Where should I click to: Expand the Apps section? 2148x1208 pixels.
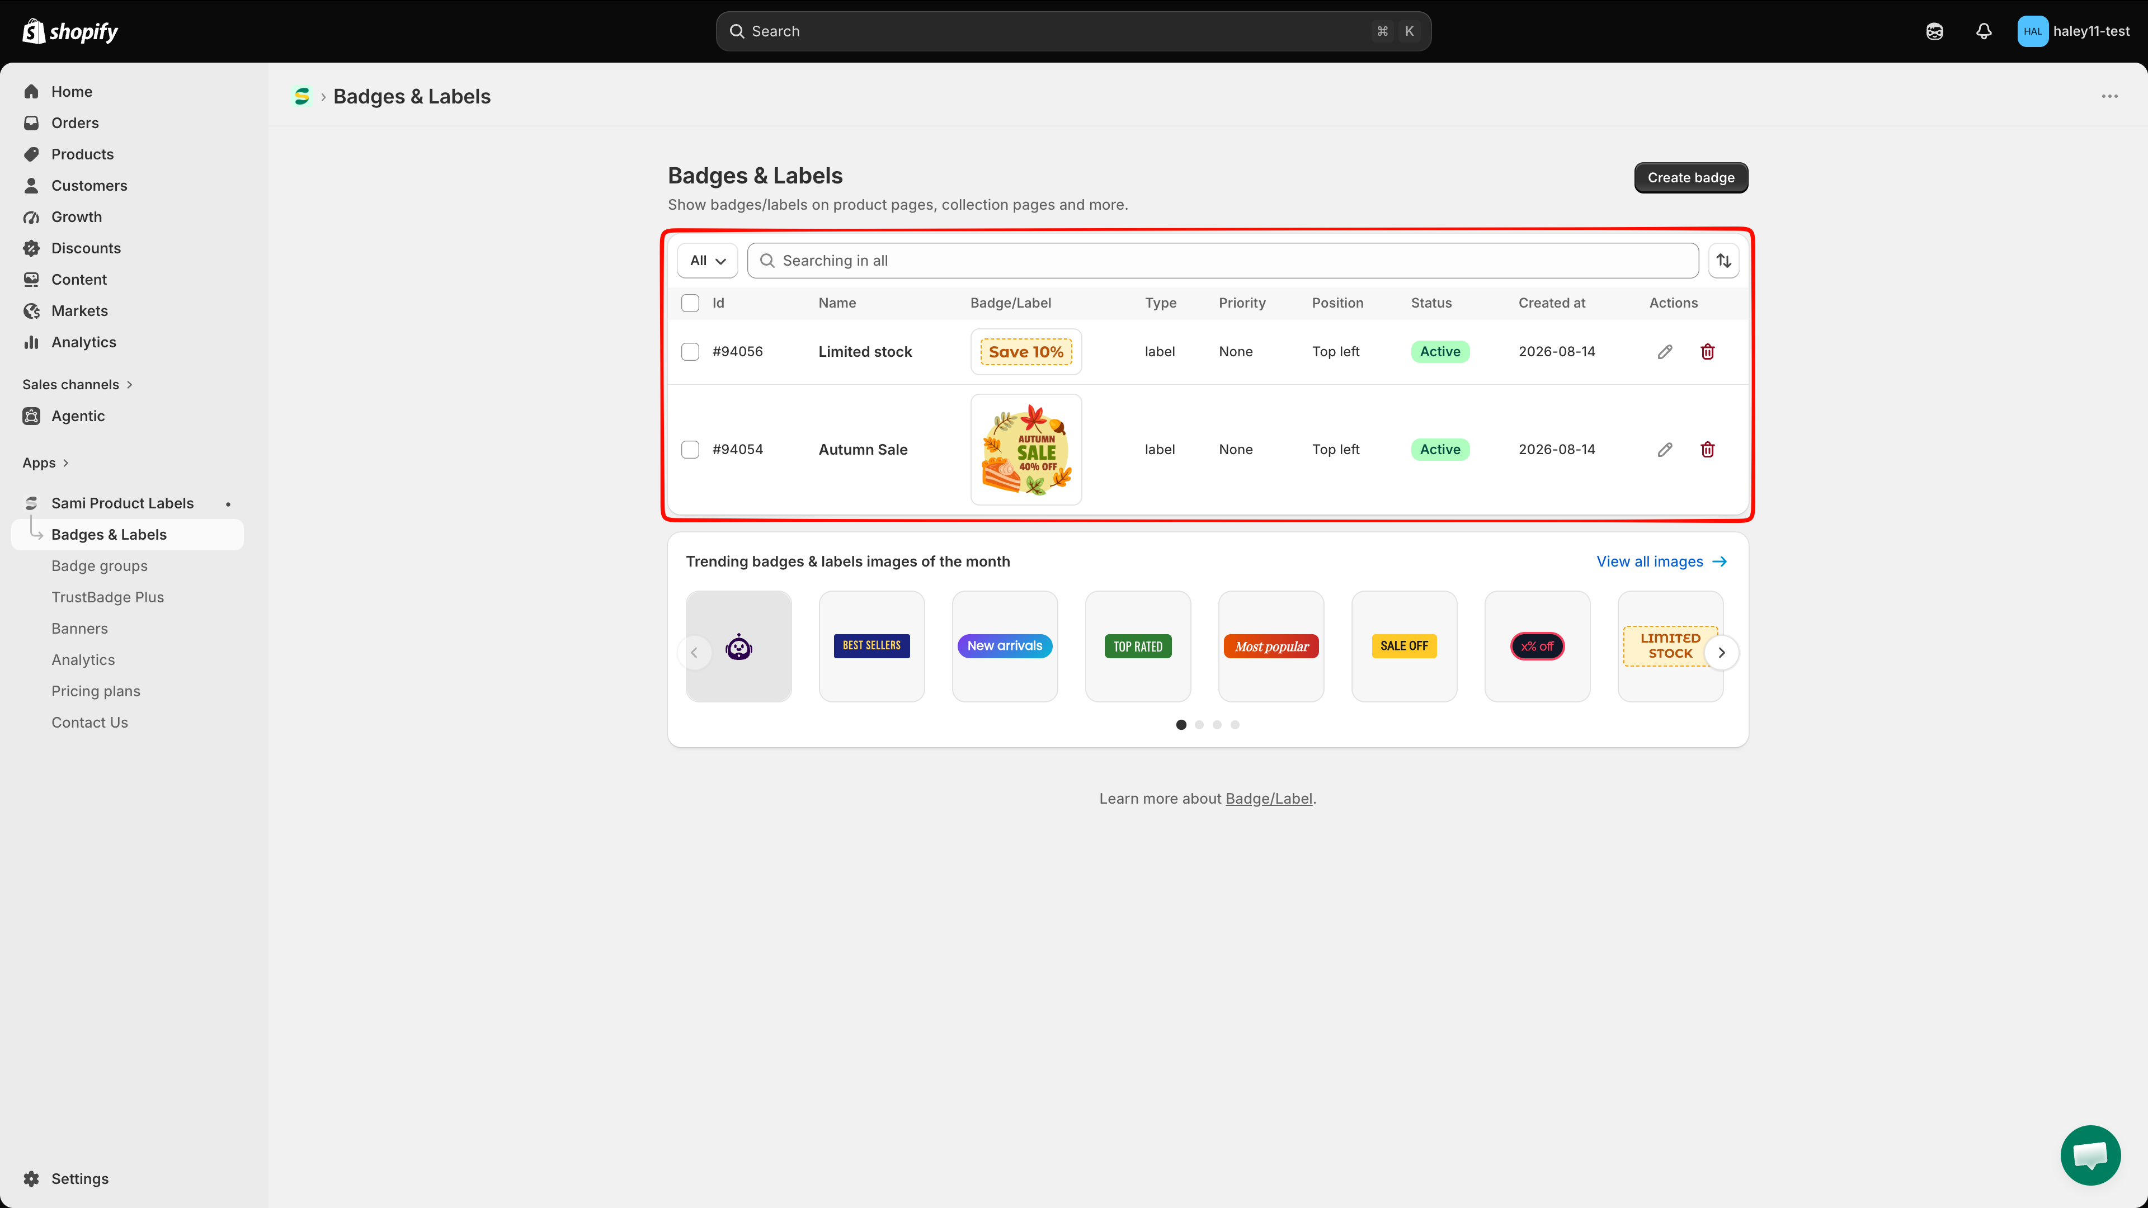click(x=46, y=463)
